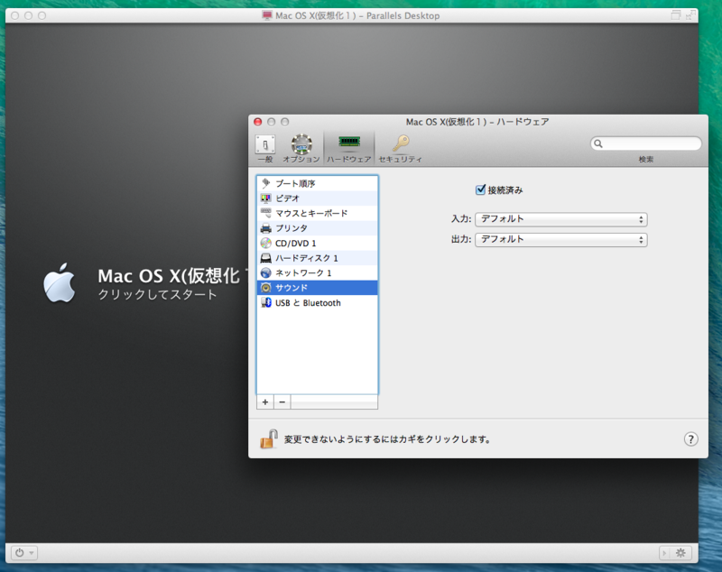Click クリックしてスタート text to start VM

coord(157,294)
